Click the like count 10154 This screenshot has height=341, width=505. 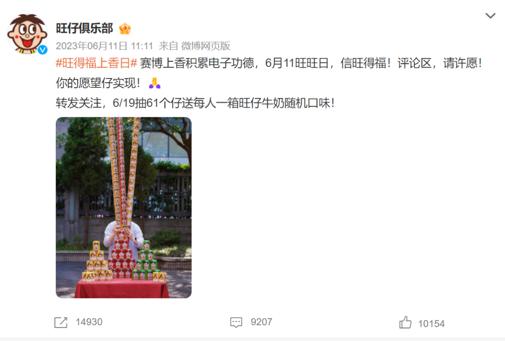431,324
